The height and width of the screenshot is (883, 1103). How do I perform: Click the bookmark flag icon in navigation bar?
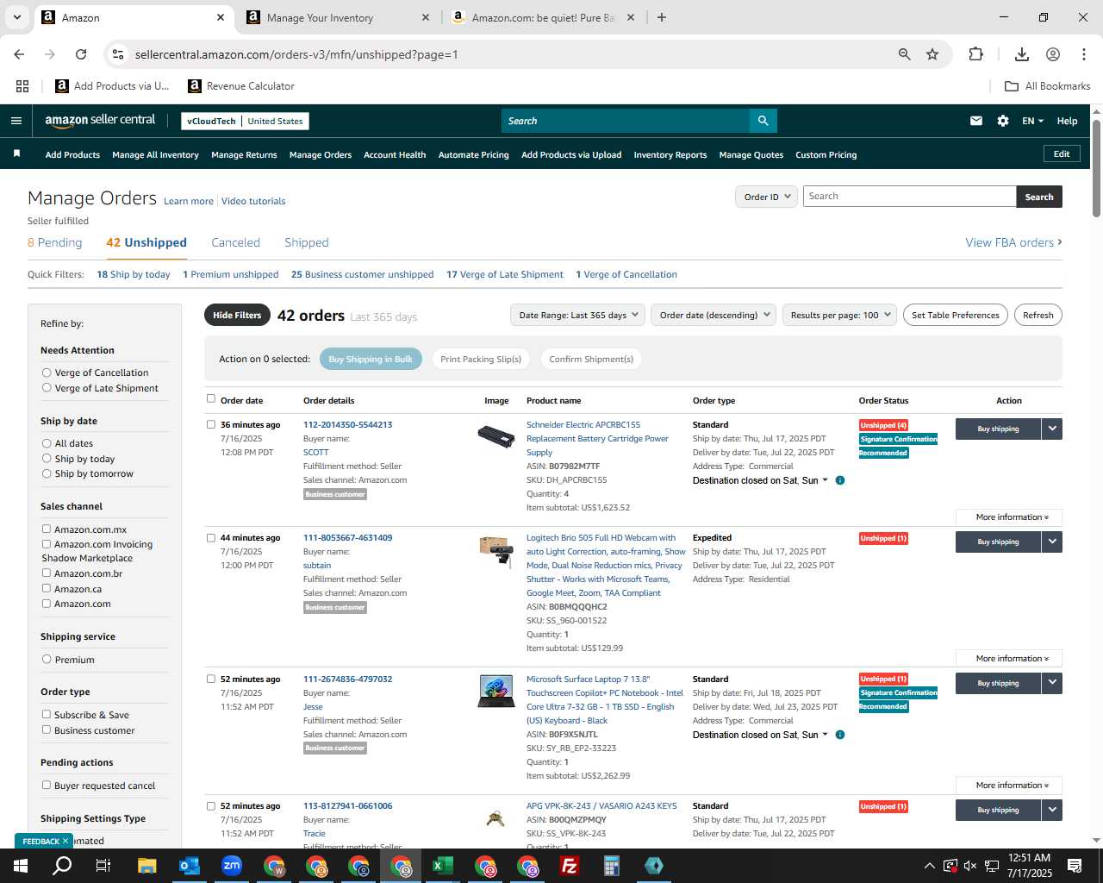point(16,154)
